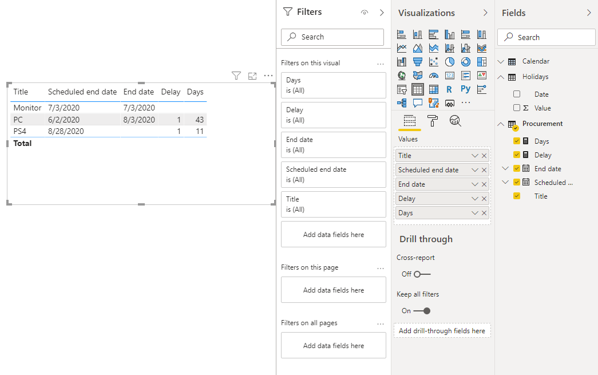
Task: Switch to the Fields well tab
Action: point(410,121)
